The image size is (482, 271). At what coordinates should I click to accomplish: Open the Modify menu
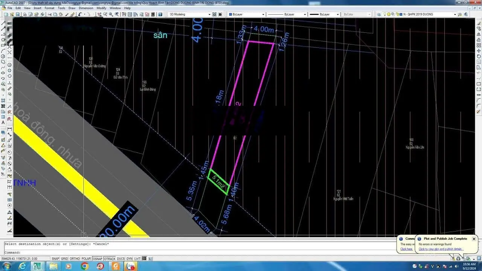(101, 8)
